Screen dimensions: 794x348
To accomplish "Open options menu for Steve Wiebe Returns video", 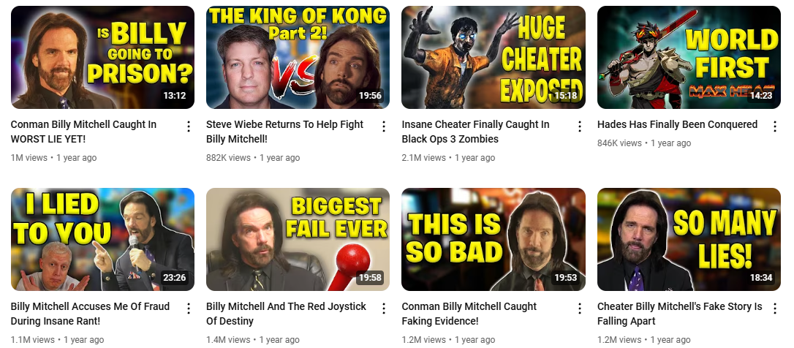I will 384,126.
